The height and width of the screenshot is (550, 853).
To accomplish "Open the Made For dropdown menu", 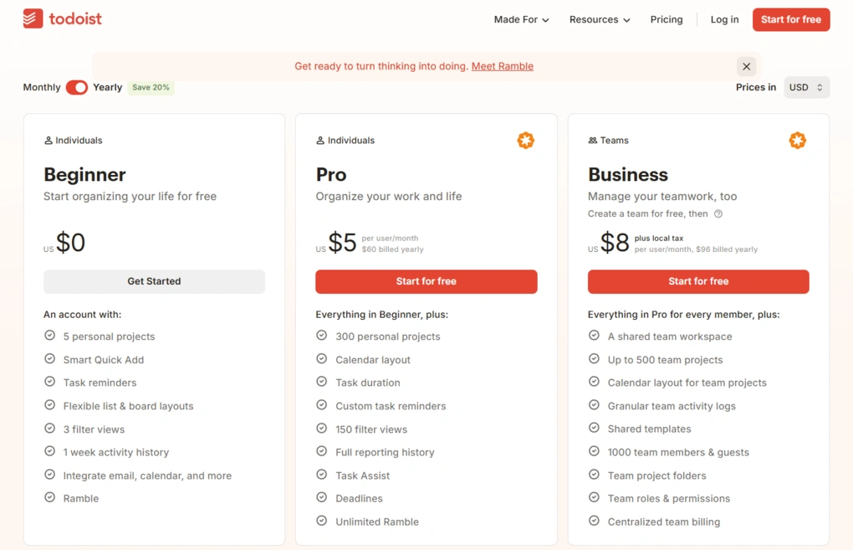I will (x=521, y=19).
